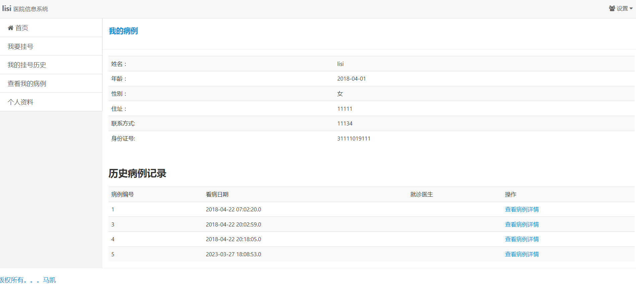Screen dimensions: 636x290
Task: Select 查看我的病例 in the sidebar
Action: point(51,84)
